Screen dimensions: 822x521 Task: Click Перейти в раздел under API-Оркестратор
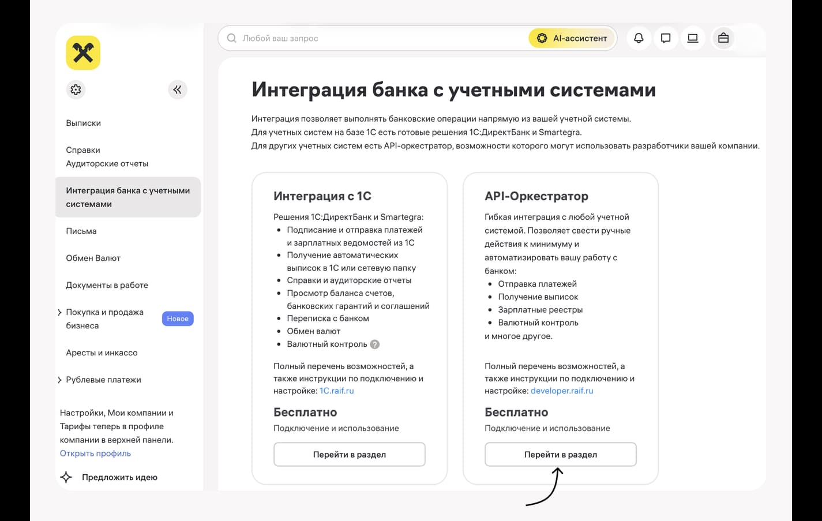pyautogui.click(x=561, y=455)
